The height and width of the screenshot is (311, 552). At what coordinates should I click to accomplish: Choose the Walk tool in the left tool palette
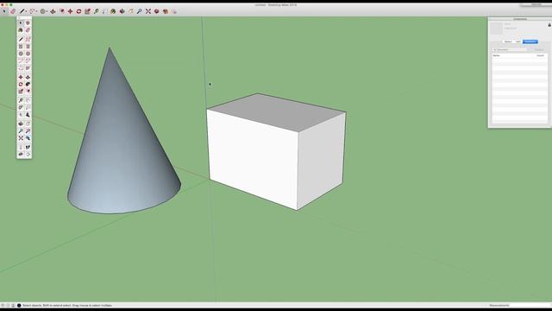point(28,147)
